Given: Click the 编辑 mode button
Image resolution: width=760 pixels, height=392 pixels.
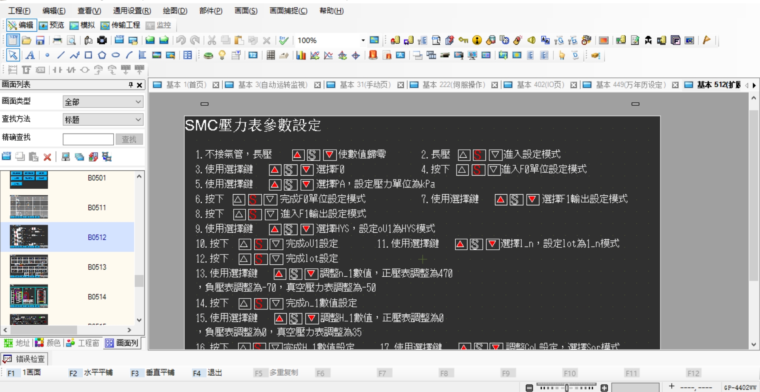Looking at the screenshot, I should [x=21, y=25].
